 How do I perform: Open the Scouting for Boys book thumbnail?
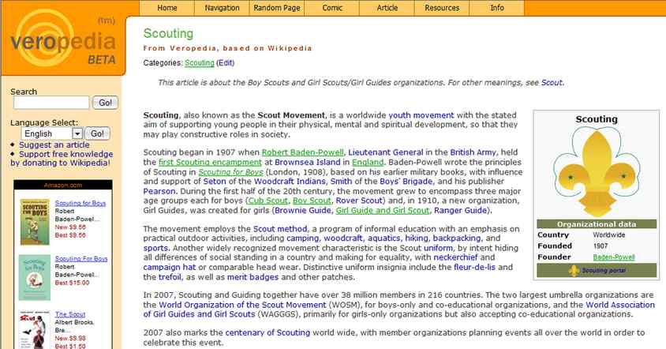(34, 222)
